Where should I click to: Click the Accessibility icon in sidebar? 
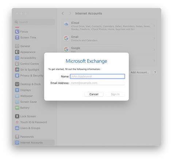point(17,58)
